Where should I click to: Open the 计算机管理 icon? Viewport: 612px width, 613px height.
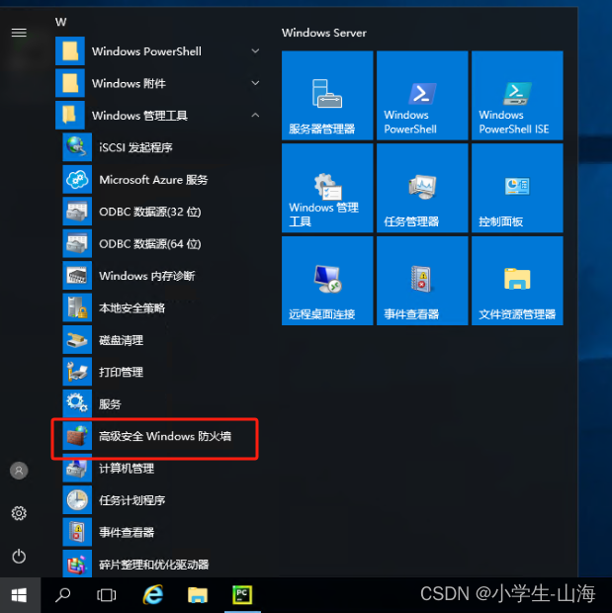point(77,468)
